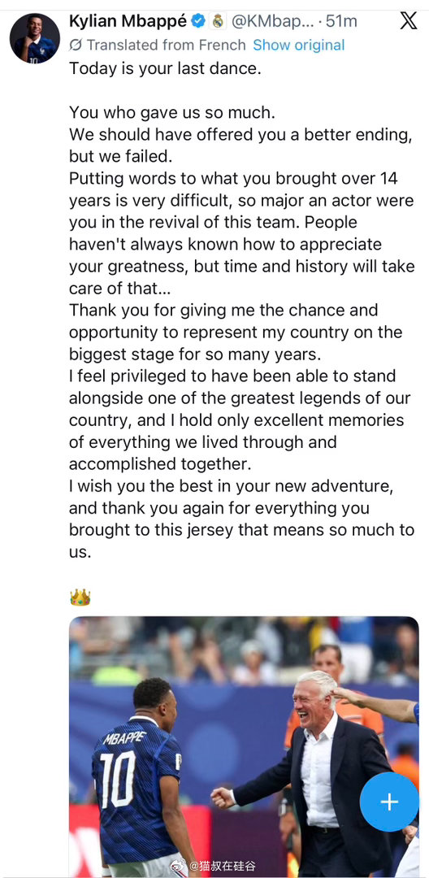
Task: Click the "Translated from French" label
Action: (166, 45)
